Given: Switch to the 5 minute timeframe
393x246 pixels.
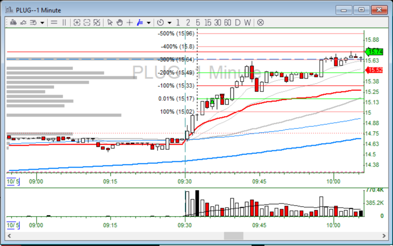Looking at the screenshot, I should pos(198,22).
